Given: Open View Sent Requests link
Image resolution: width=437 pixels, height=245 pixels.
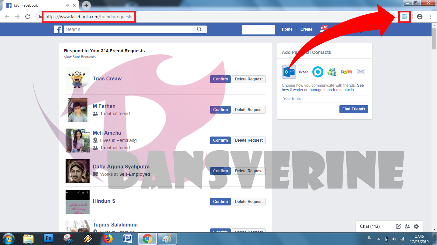Looking at the screenshot, I should (80, 57).
